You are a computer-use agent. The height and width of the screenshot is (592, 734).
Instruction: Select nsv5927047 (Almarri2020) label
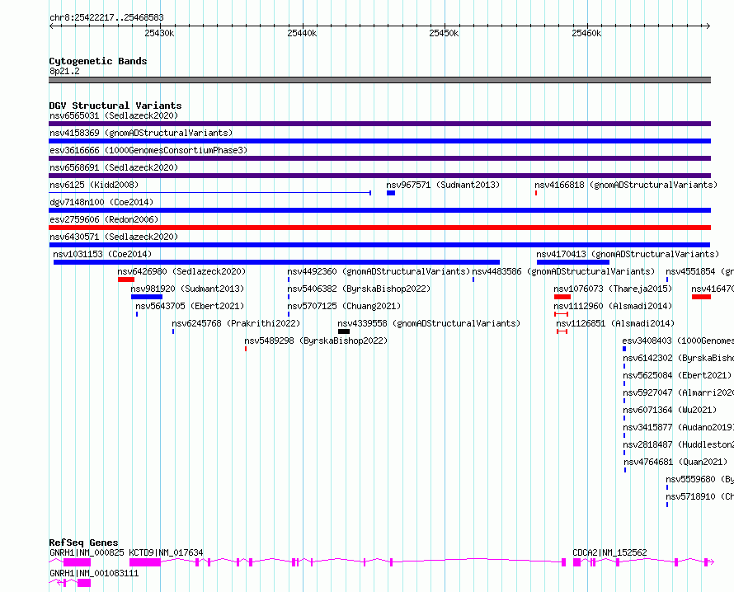click(678, 392)
